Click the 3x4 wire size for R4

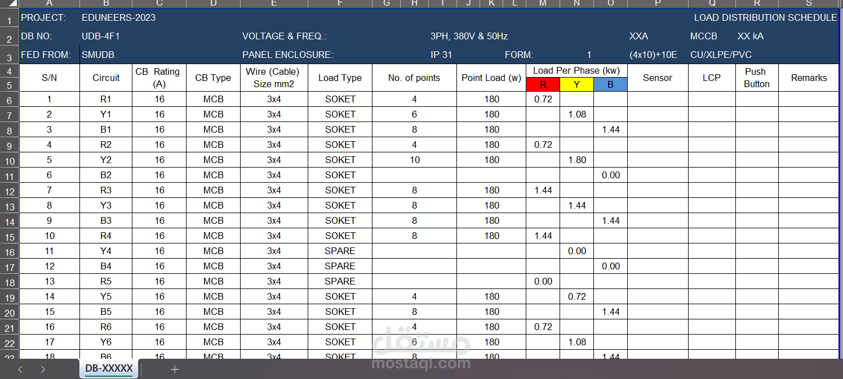click(x=274, y=236)
